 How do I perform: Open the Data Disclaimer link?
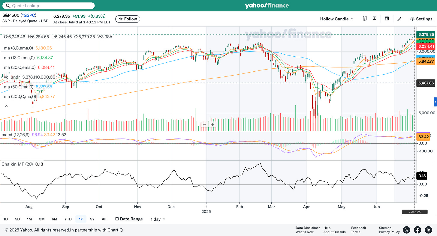click(x=308, y=228)
